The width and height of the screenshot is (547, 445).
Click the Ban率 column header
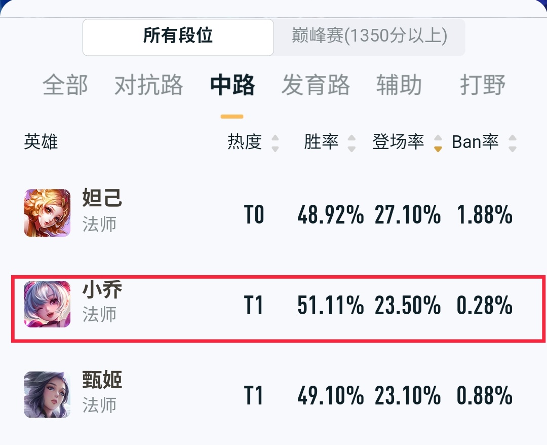point(475,142)
